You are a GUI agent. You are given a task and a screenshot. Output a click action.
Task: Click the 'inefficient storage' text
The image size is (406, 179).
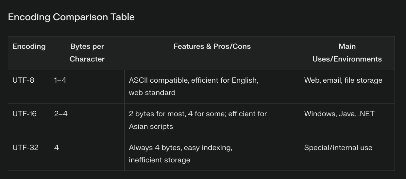click(x=159, y=160)
